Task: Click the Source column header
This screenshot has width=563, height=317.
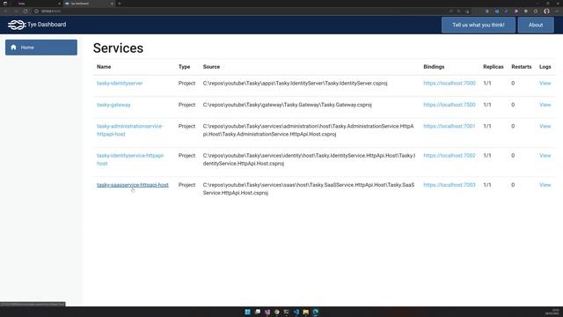Action: tap(211, 67)
